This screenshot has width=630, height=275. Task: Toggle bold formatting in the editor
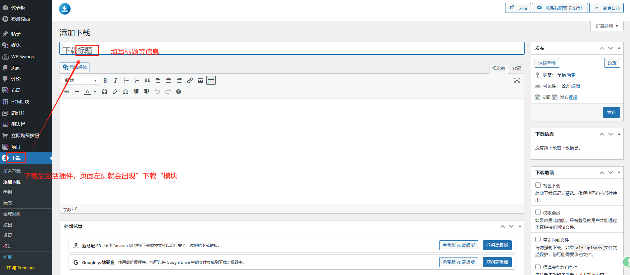(x=105, y=80)
